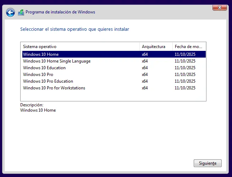Click the date in Pro for Workstations row
This screenshot has height=177, width=232.
coord(185,88)
